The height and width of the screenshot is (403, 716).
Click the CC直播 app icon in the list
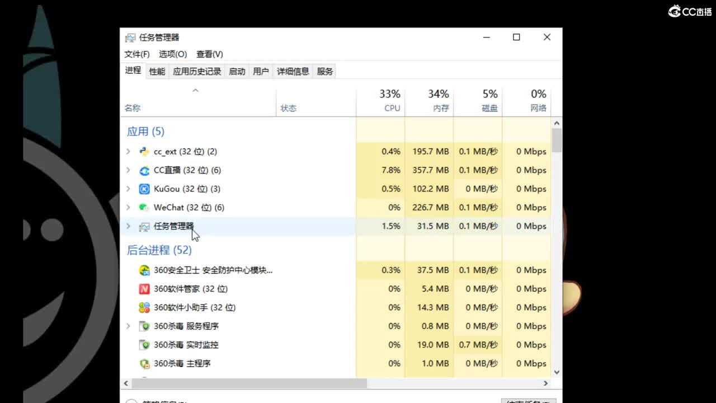click(144, 170)
